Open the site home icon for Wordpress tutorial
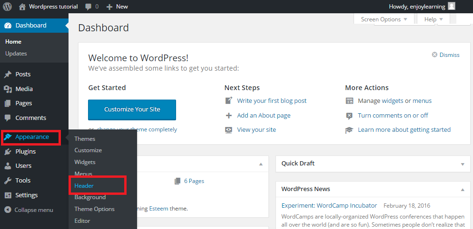473x229 pixels. [22, 7]
